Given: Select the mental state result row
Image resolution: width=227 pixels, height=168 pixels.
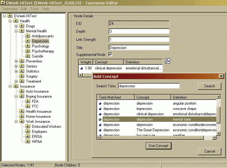Looking at the screenshot, I should (157, 119).
